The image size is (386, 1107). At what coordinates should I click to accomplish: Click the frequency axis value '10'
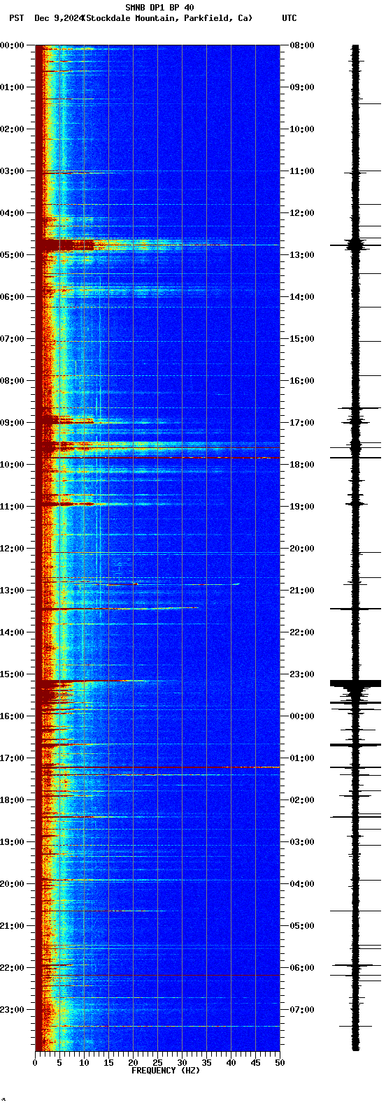(84, 1063)
